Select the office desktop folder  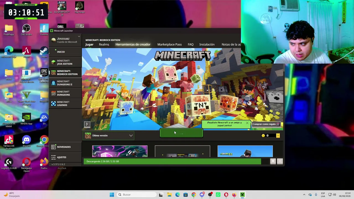(x=9, y=97)
